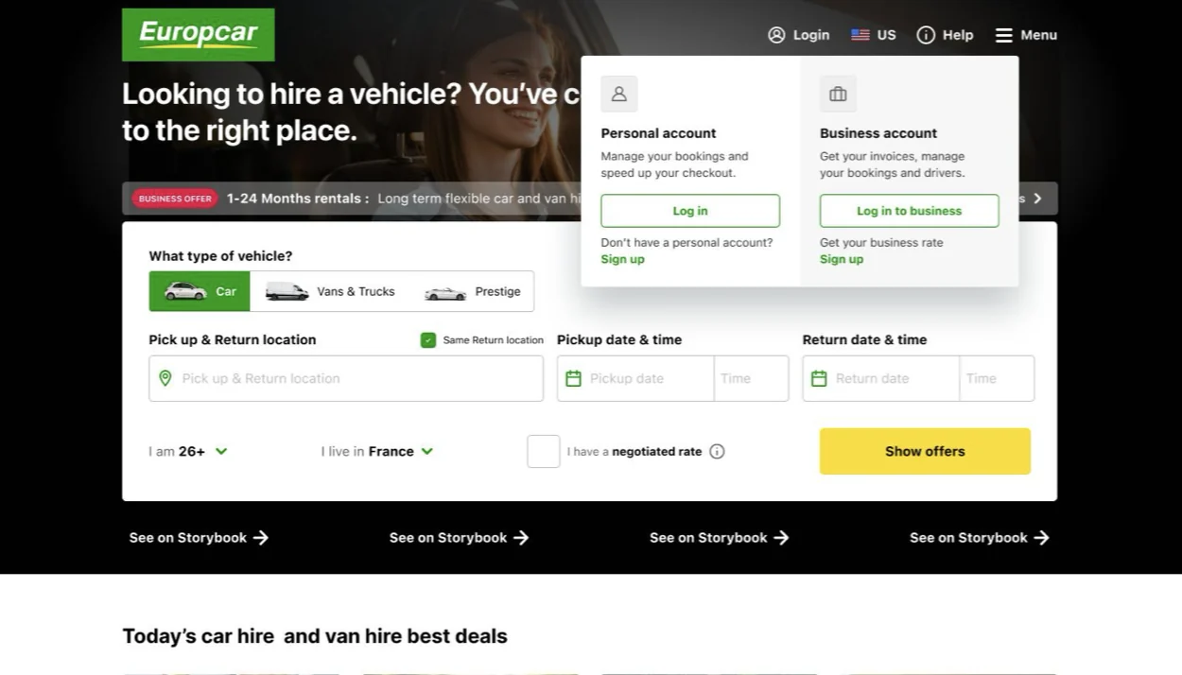Click the calendar icon in Return date
The image size is (1182, 675).
819,378
